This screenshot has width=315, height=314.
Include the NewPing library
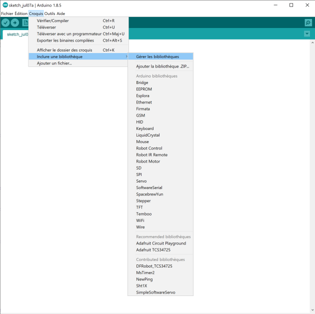(x=160, y=279)
